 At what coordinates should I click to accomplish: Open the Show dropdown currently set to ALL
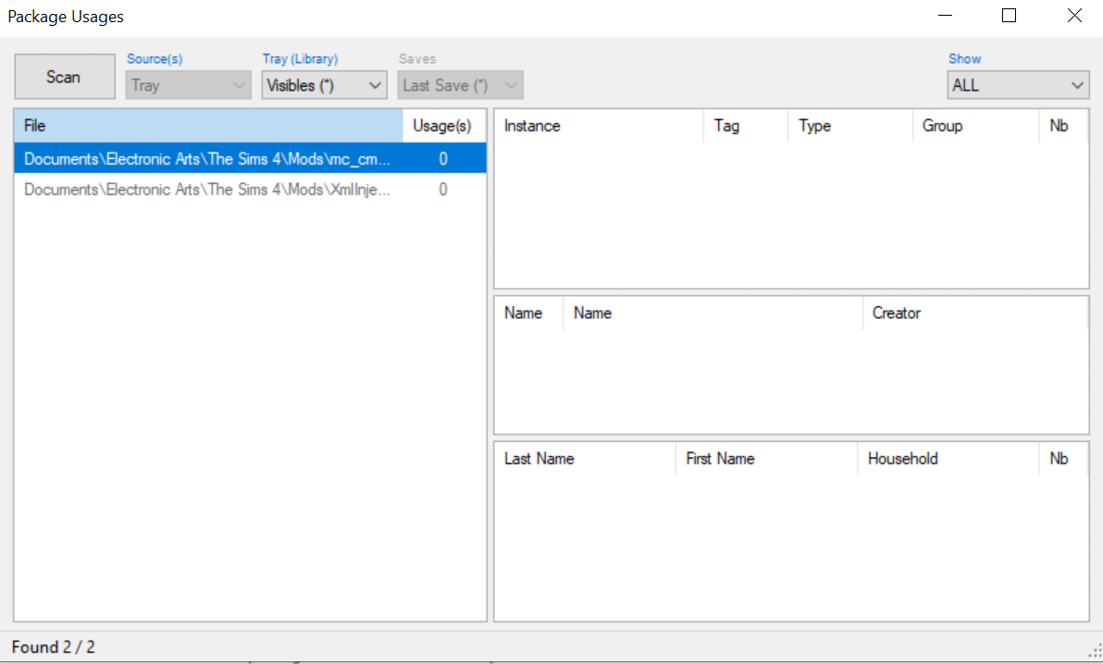click(x=1018, y=84)
